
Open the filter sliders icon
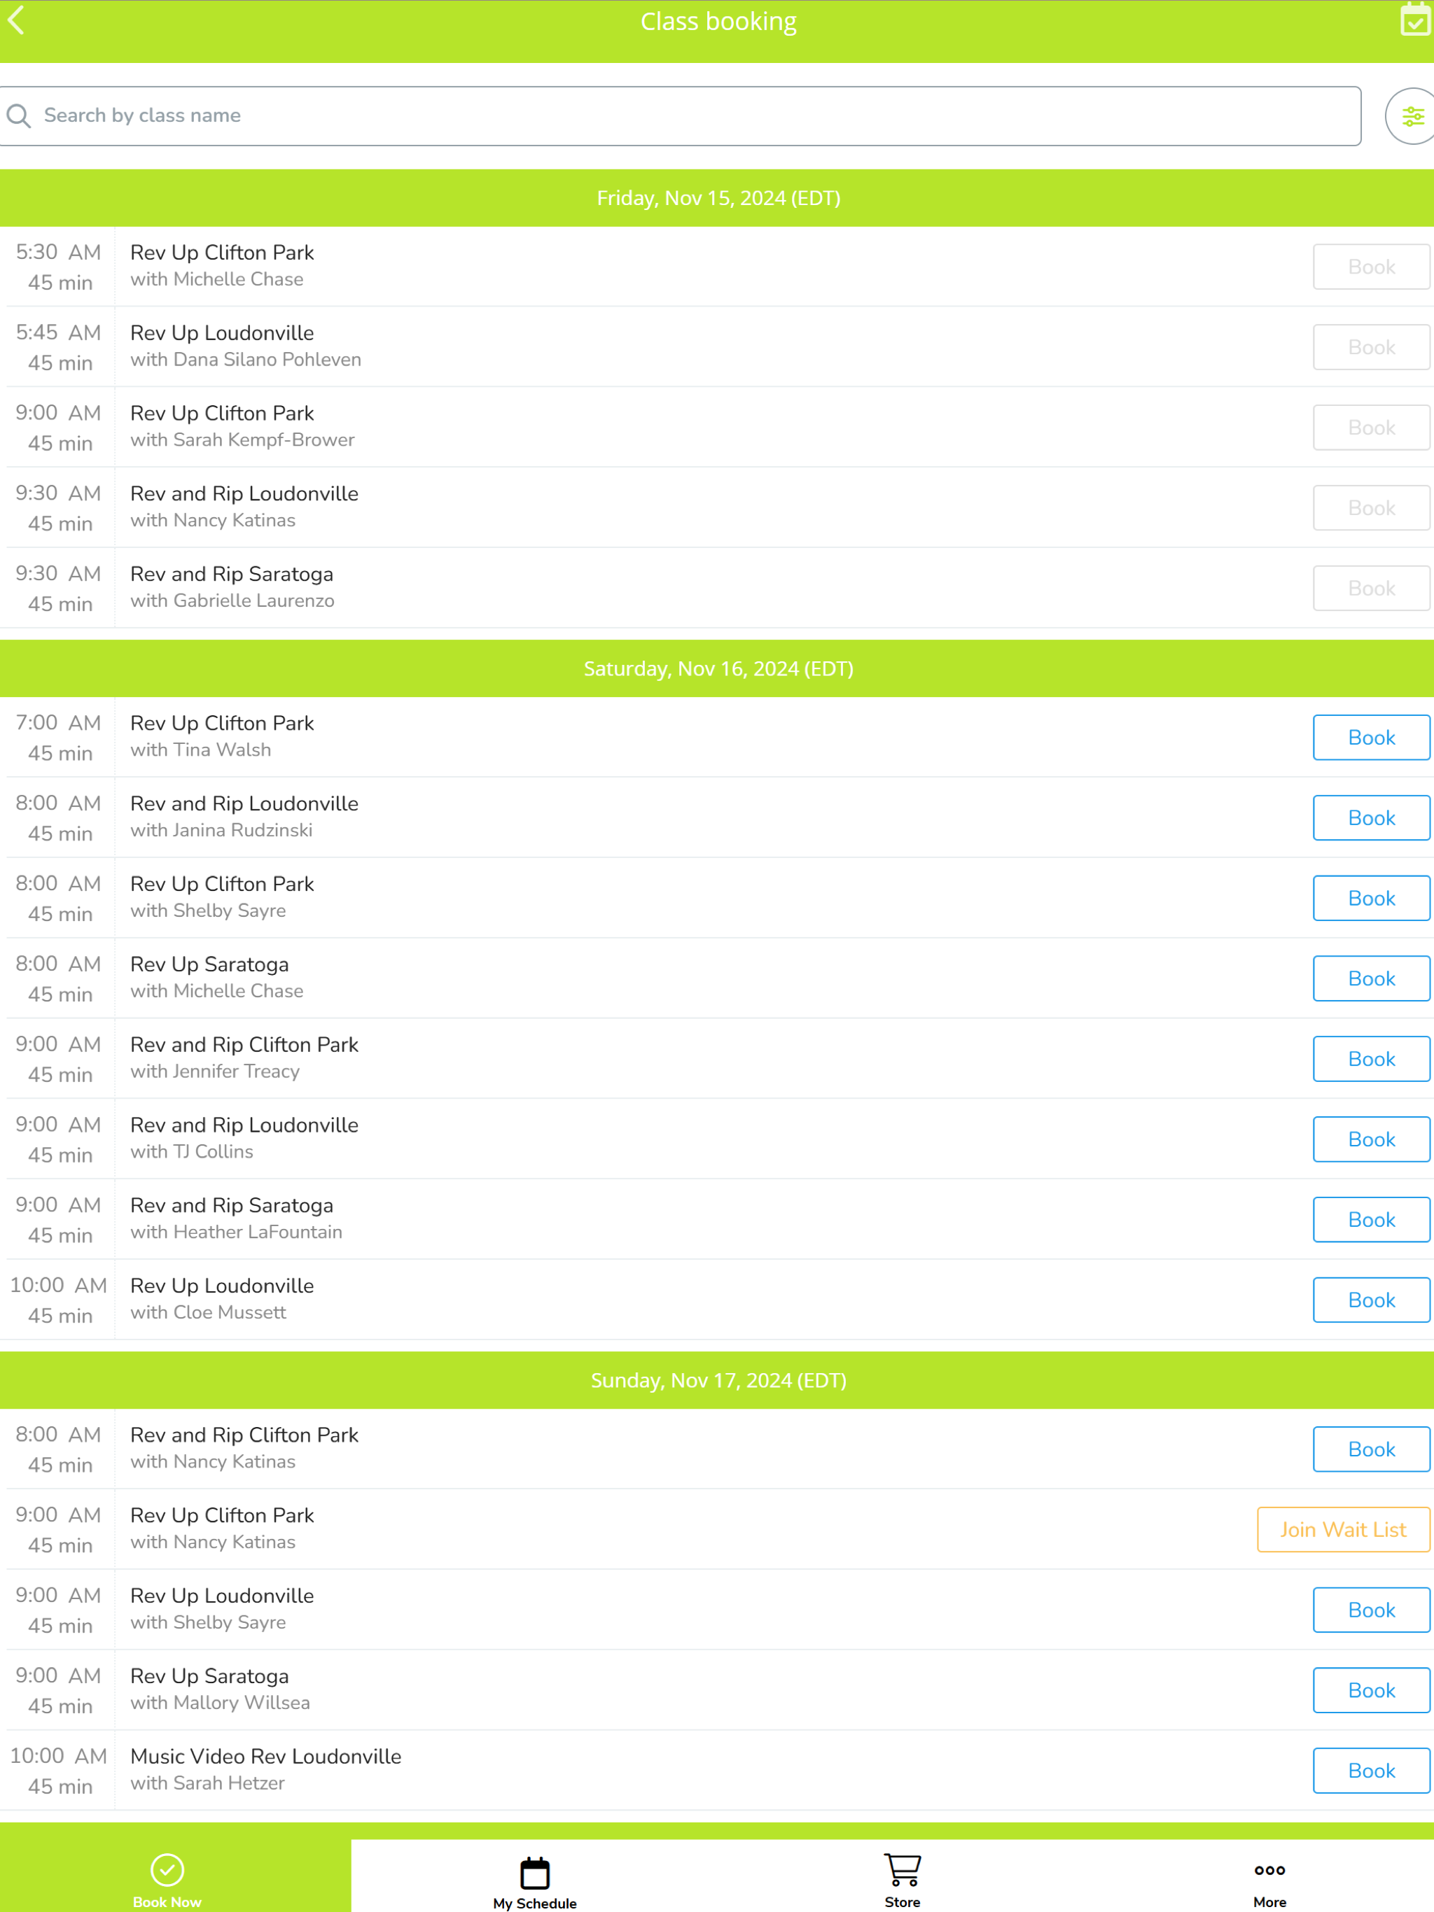pyautogui.click(x=1412, y=116)
